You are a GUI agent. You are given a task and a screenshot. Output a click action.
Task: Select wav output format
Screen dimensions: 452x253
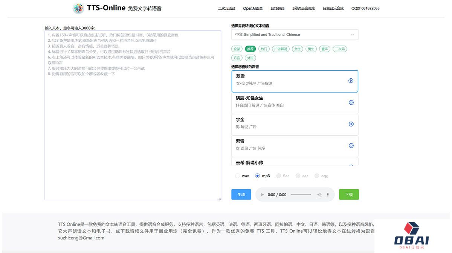[237, 176]
